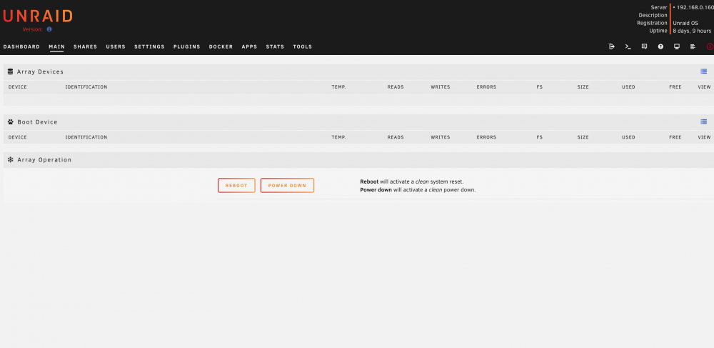Click the server IP address 192.168.0.160

[x=695, y=7]
